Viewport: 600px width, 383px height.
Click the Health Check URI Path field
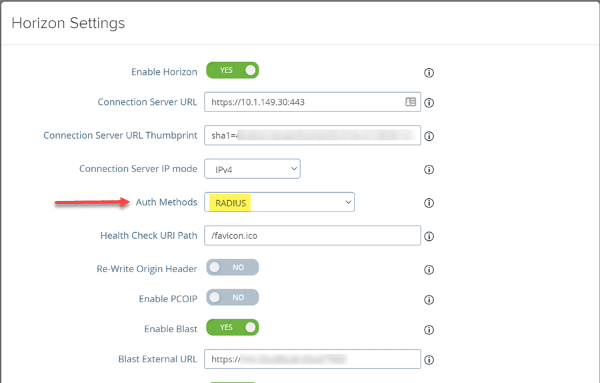click(312, 236)
